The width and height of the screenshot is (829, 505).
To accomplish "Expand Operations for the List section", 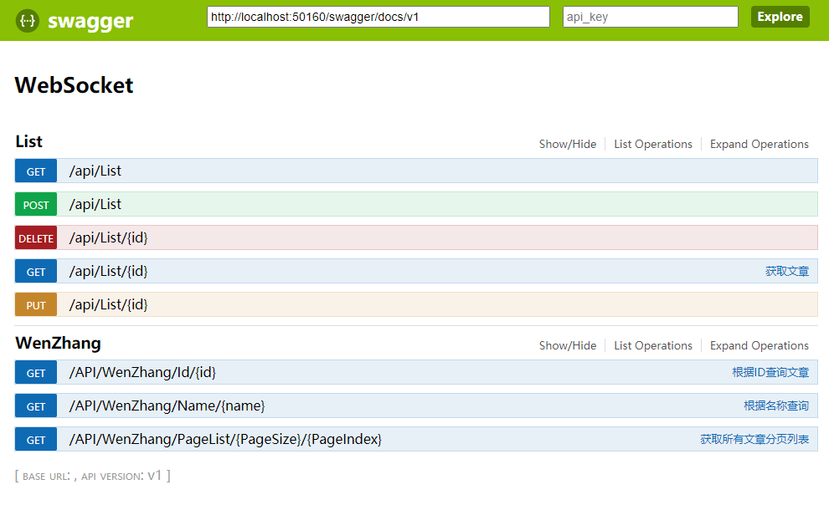I will [x=759, y=144].
